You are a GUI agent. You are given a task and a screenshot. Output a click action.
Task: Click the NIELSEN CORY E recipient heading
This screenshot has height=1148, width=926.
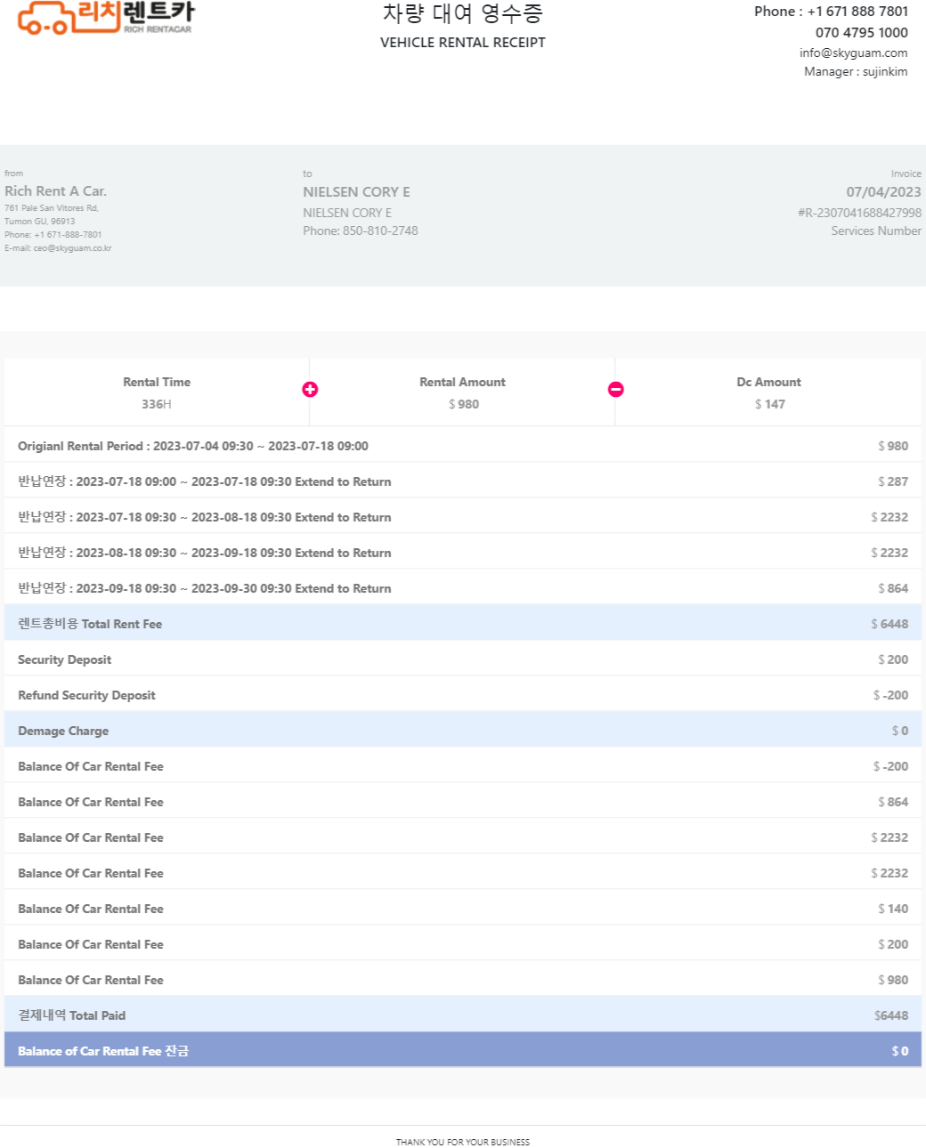[356, 192]
